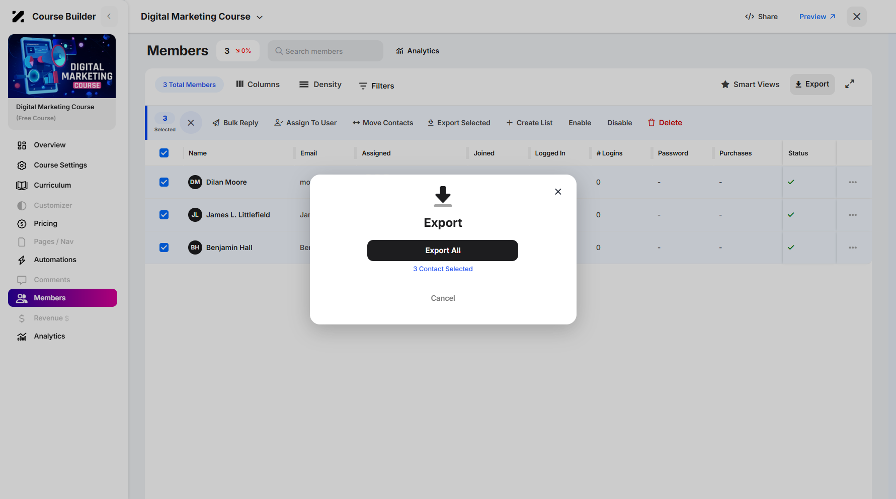Viewport: 896px width, 499px height.
Task: Click the Digital Marketing Course thumbnail image
Action: [x=62, y=66]
